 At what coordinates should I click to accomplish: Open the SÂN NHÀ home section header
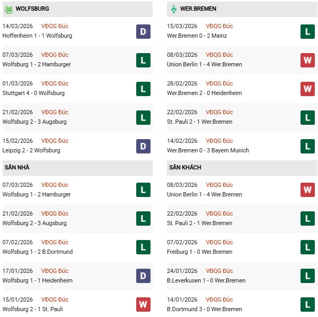(x=17, y=168)
